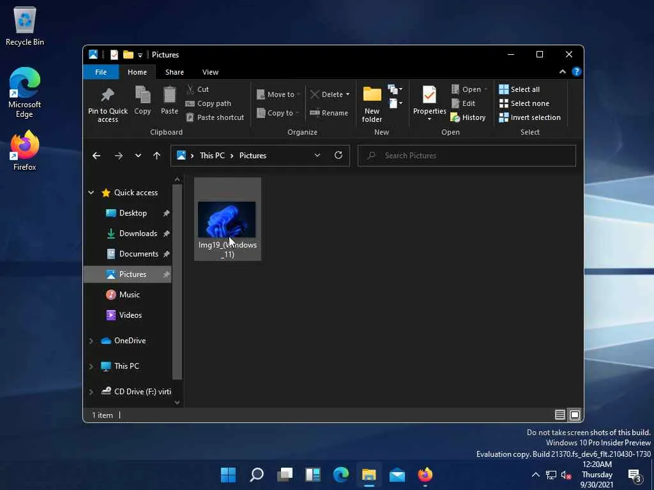Click the Delete button icon
Image resolution: width=654 pixels, height=490 pixels.
(x=314, y=94)
